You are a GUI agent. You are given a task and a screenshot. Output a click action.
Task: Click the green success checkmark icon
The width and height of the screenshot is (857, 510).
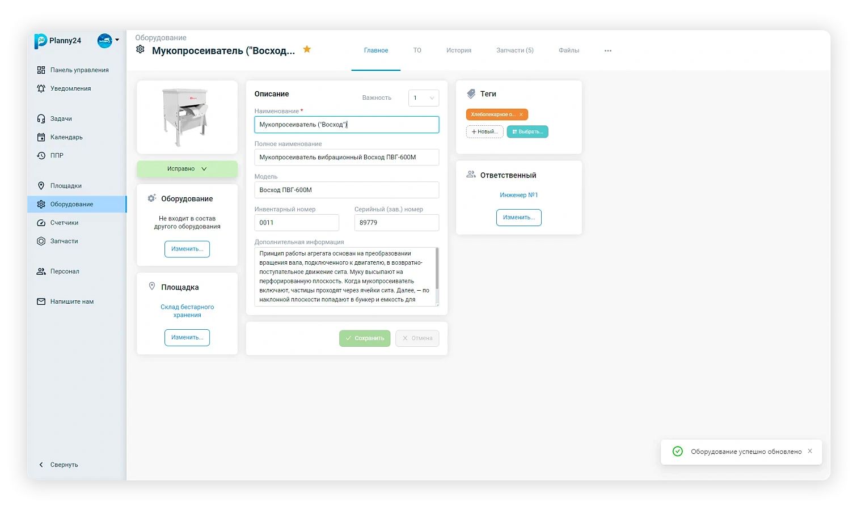[x=677, y=452]
